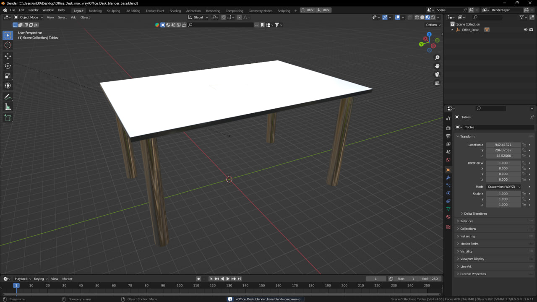Open the Output properties tab
Screen dimensions: 537x302
point(448,136)
